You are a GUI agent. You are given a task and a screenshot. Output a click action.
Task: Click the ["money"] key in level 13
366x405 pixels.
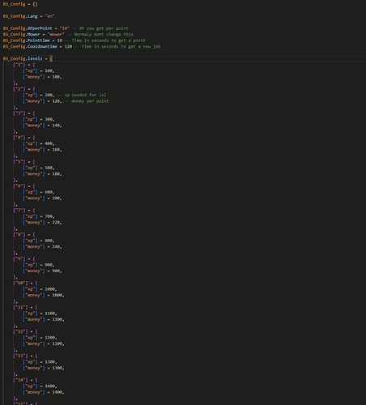[34, 368]
